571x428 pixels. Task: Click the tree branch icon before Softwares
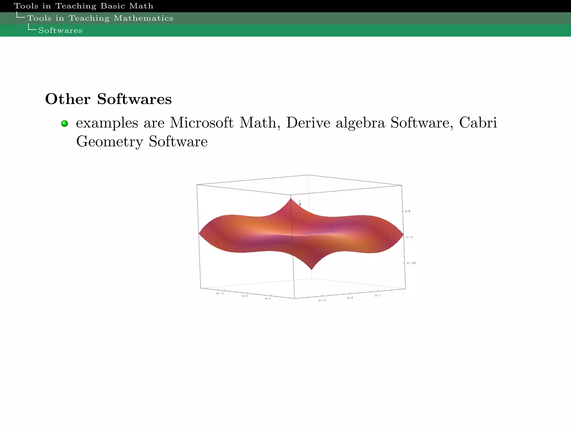[x=32, y=28]
